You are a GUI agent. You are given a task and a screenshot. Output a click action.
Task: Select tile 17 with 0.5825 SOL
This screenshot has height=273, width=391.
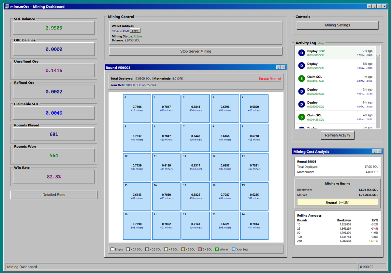(195, 196)
